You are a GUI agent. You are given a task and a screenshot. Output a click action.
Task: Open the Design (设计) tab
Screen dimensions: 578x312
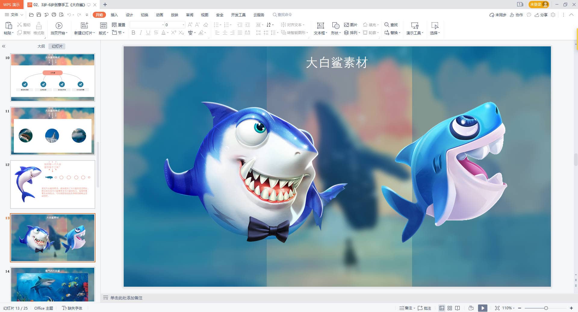pyautogui.click(x=129, y=15)
